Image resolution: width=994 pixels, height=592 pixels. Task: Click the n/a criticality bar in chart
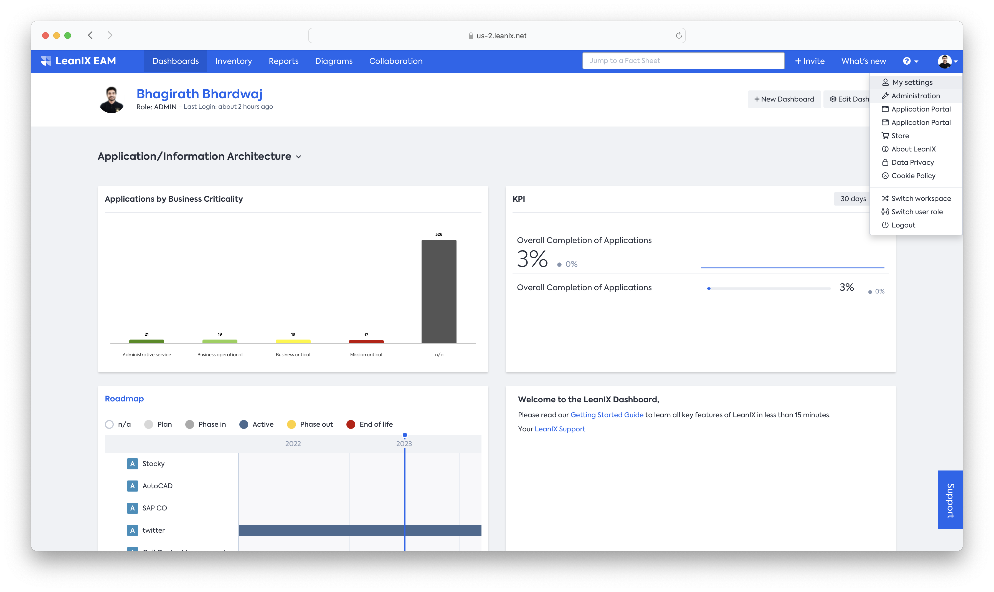tap(438, 291)
